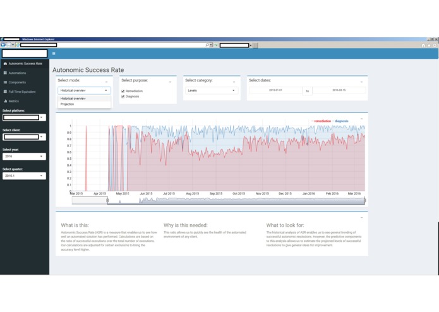Click the left handle of chart range selector
Image resolution: width=439 pixels, height=312 pixels.
[x=107, y=200]
